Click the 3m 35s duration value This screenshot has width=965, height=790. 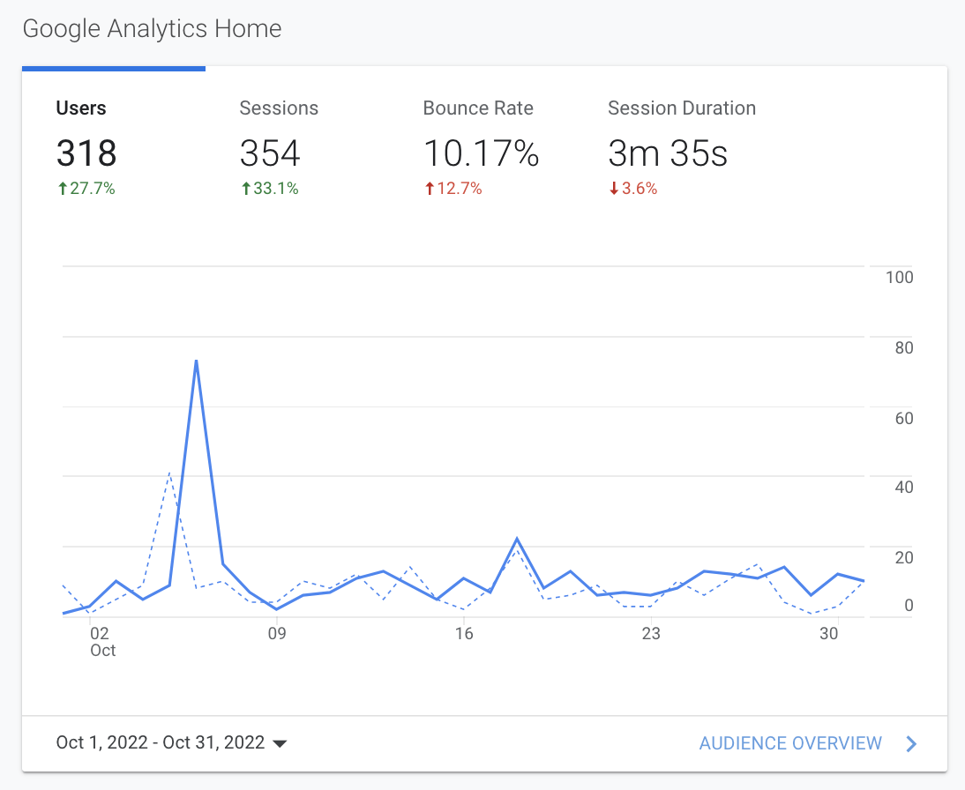tap(668, 153)
